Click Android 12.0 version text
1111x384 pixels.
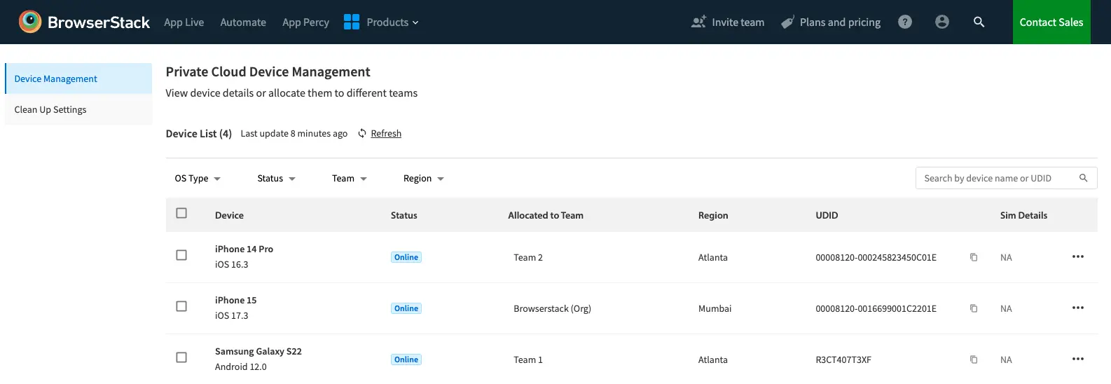coord(240,366)
